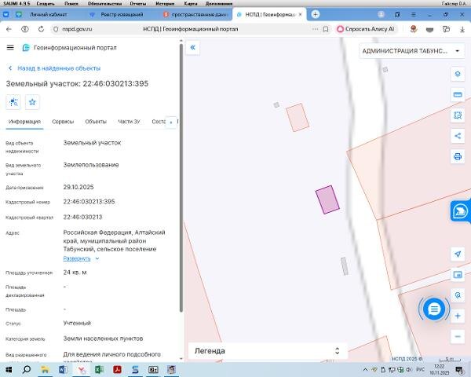Switch to the Части ЗУ tab
Image resolution: width=471 pixels, height=377 pixels.
click(x=130, y=122)
